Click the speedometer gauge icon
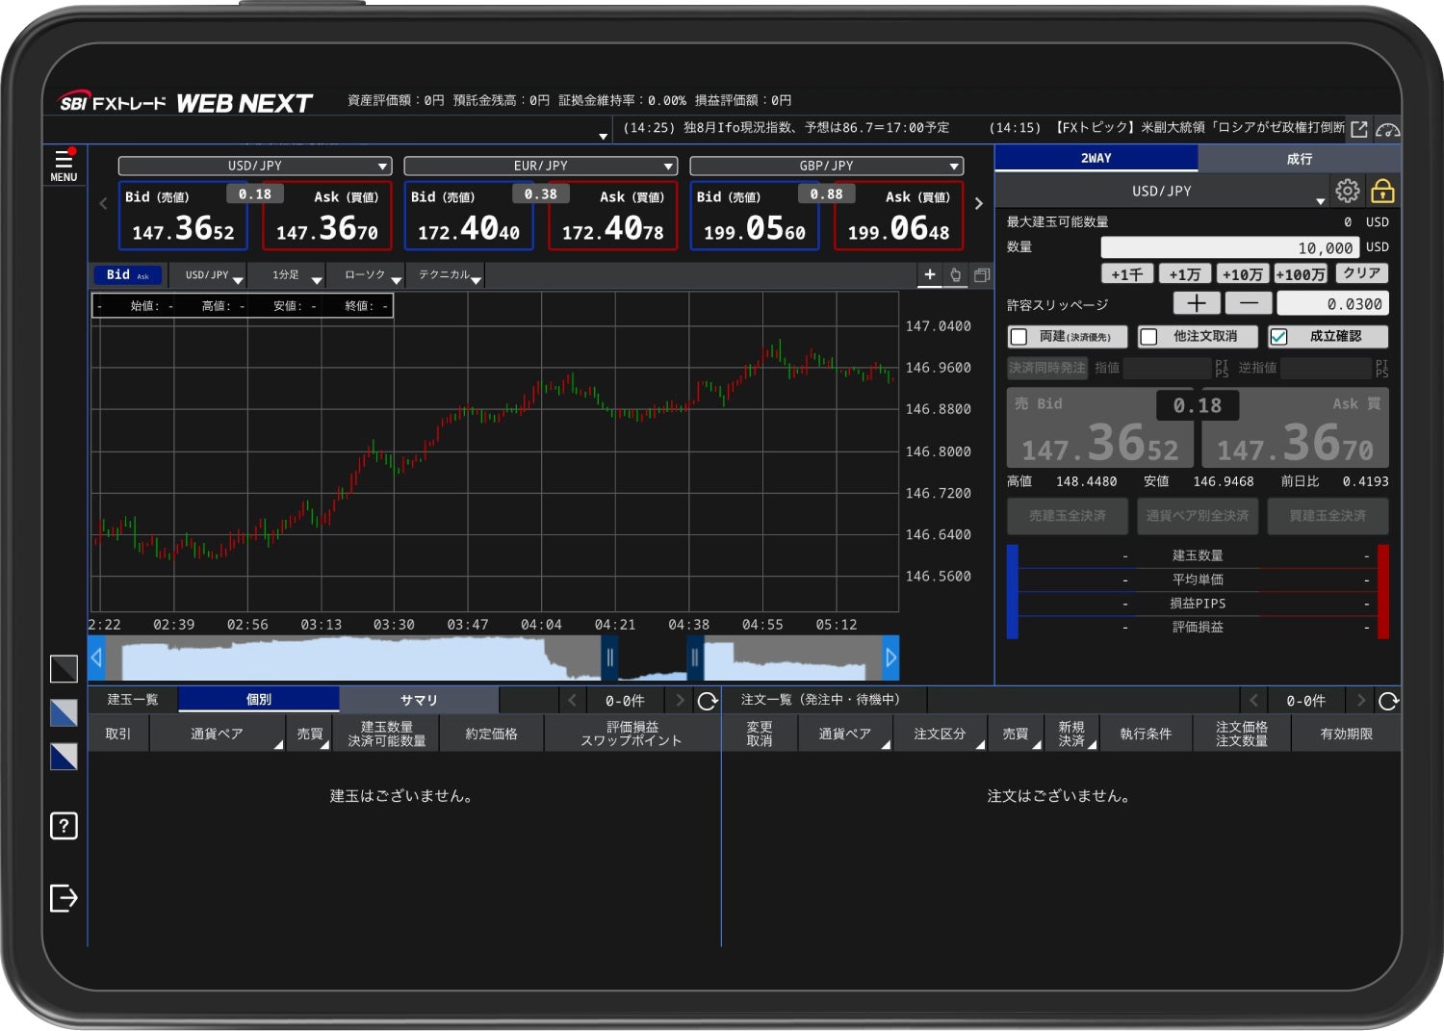1444x1031 pixels. 1387,129
